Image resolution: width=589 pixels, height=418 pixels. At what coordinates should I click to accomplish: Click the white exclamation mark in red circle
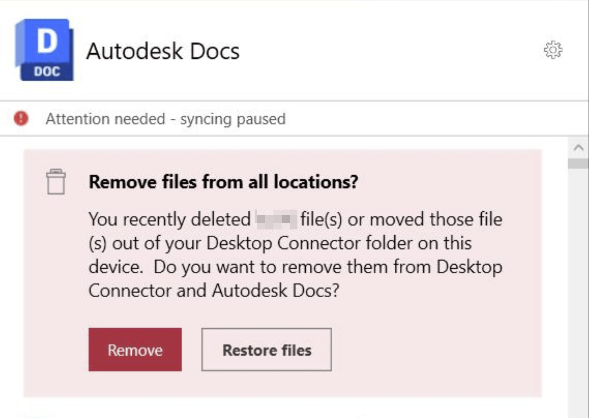pos(20,119)
